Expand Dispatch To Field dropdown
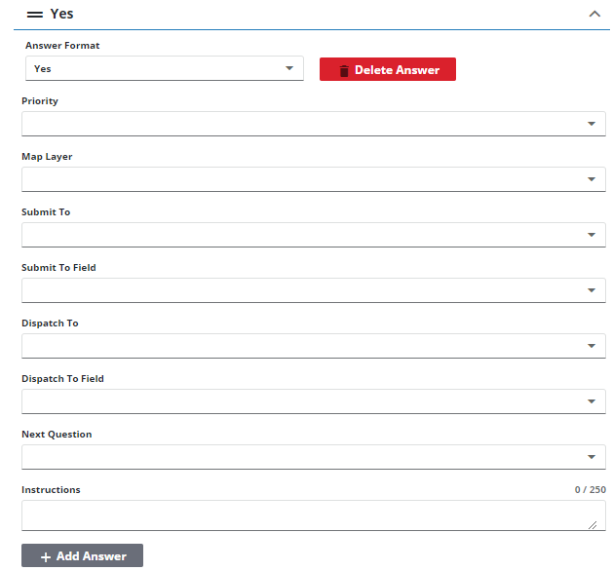 [x=592, y=401]
